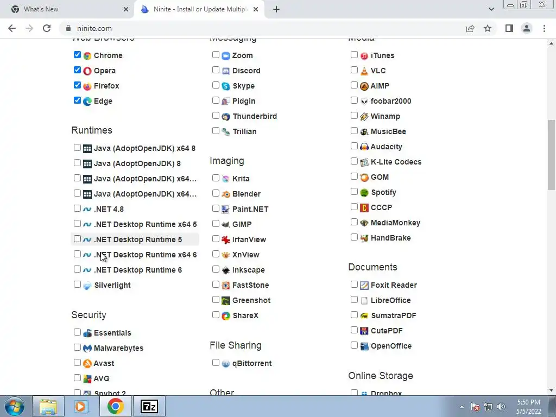The width and height of the screenshot is (556, 417).
Task: Click the Thunderbird icon
Action: coord(226,117)
